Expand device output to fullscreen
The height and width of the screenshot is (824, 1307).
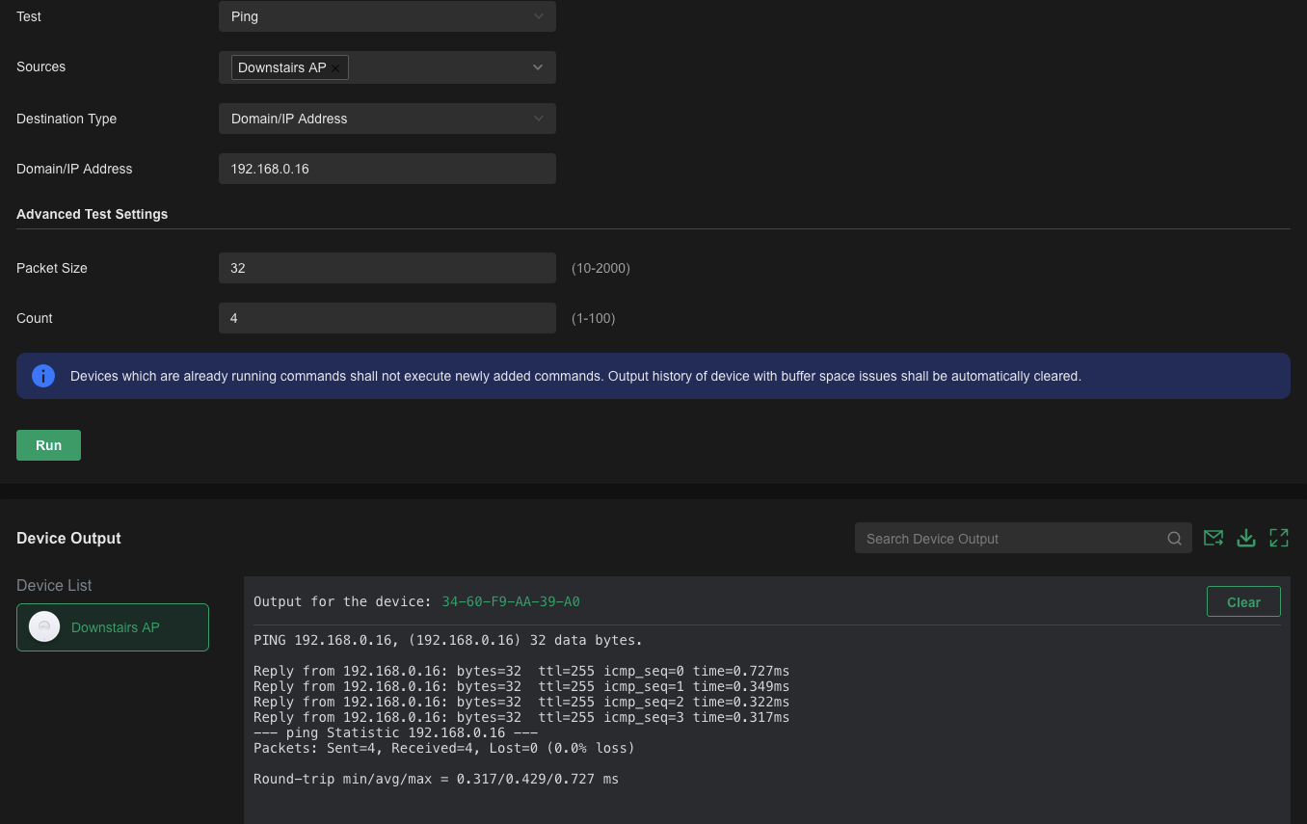(1279, 538)
